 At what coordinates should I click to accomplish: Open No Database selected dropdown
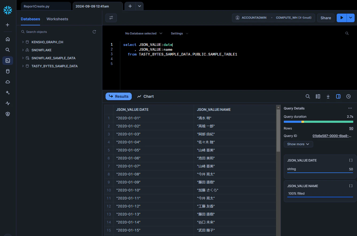tap(144, 33)
